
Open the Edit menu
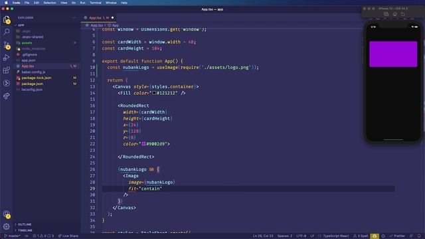pos(37,3)
